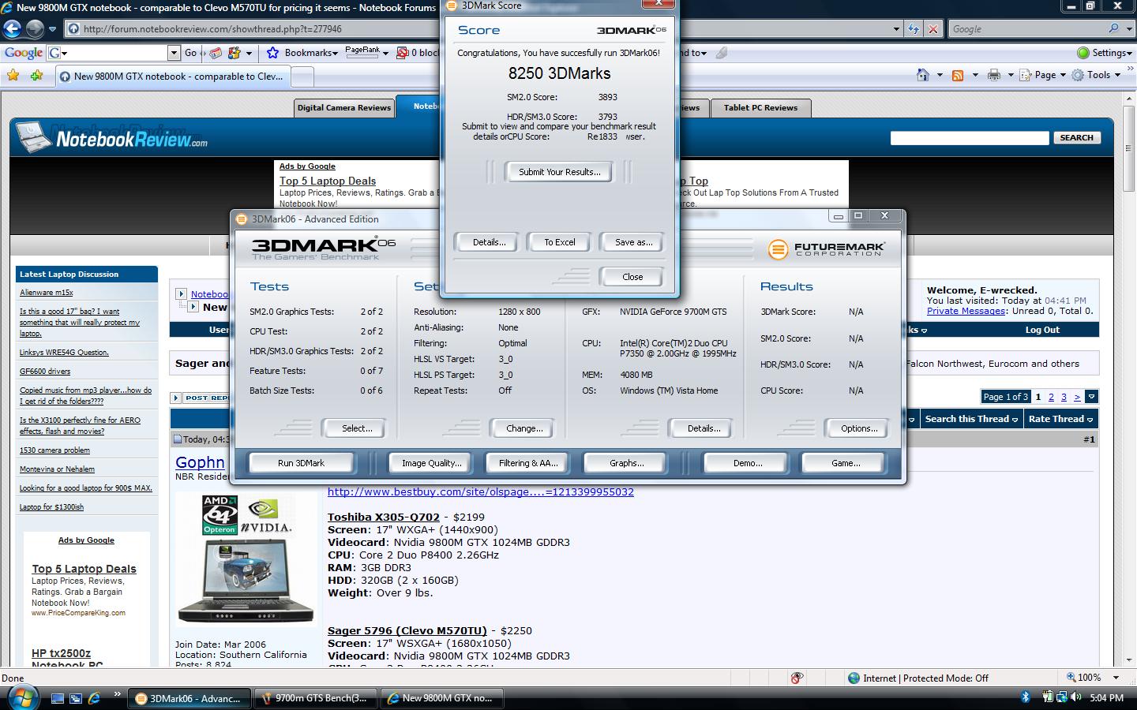The image size is (1137, 710).
Task: Click Options button under Results
Action: [859, 428]
